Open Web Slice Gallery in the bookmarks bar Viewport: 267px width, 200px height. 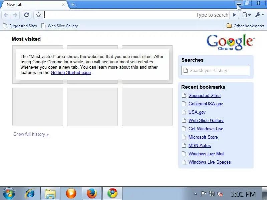pyautogui.click(x=60, y=26)
